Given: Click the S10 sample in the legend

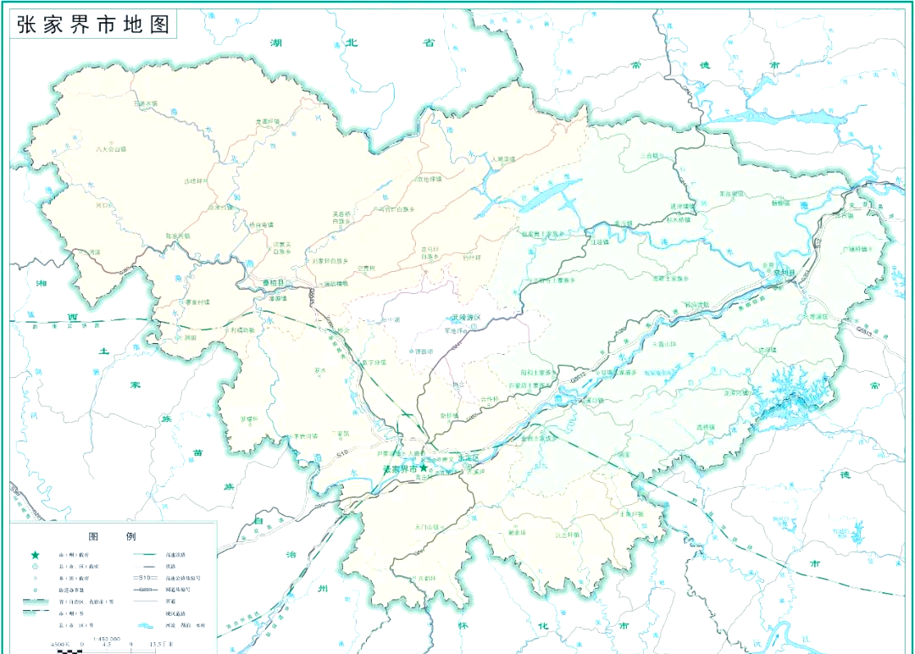Looking at the screenshot, I should tap(146, 578).
